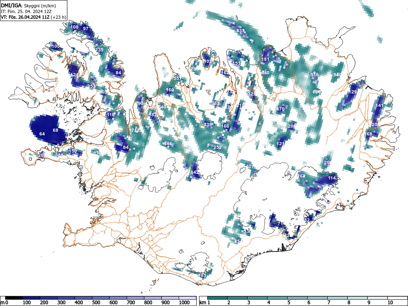Click the "116" value on the map
408x306 pixels.
pos(111,115)
